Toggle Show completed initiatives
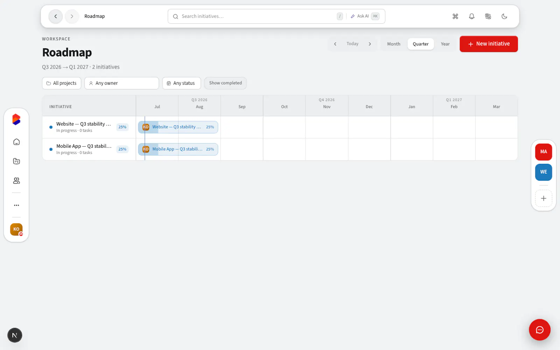The height and width of the screenshot is (350, 560). pyautogui.click(x=225, y=83)
